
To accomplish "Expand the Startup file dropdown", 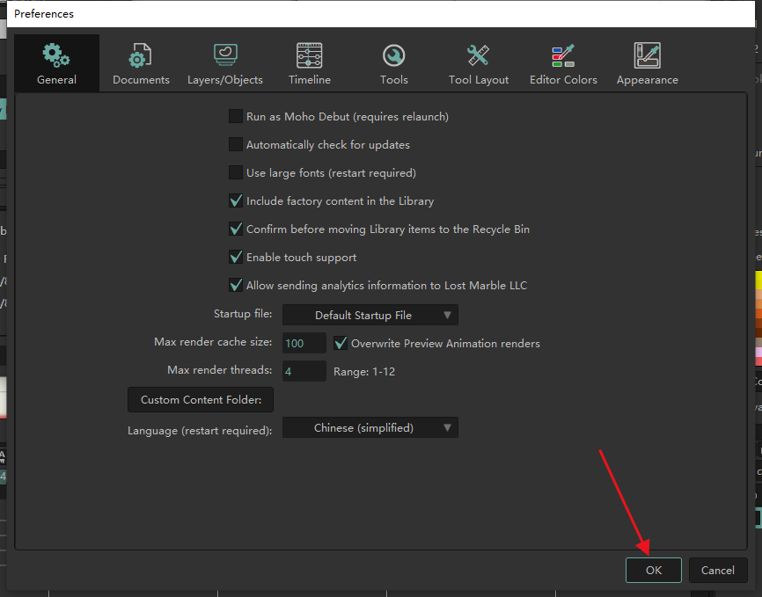I will point(370,315).
